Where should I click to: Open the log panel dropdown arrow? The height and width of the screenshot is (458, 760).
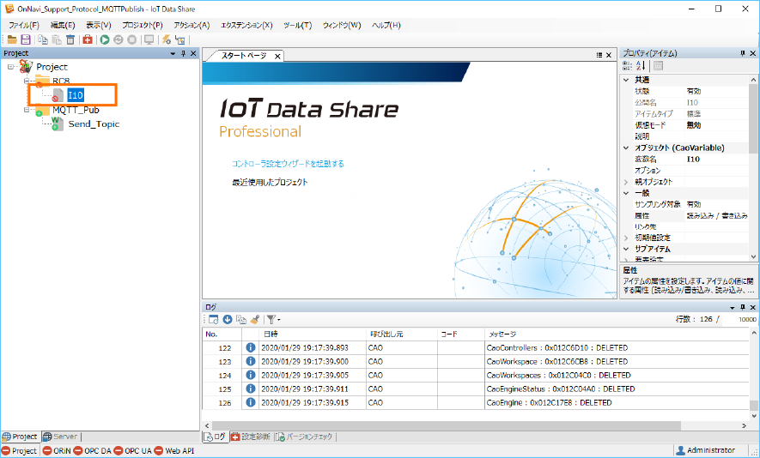coord(733,307)
